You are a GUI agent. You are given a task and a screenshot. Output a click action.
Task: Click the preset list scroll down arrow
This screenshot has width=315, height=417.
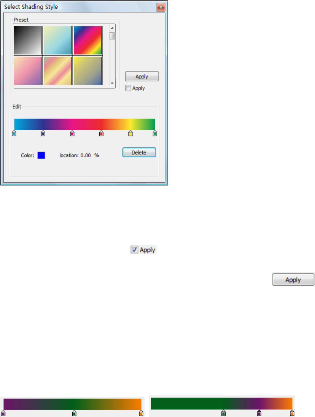click(112, 83)
